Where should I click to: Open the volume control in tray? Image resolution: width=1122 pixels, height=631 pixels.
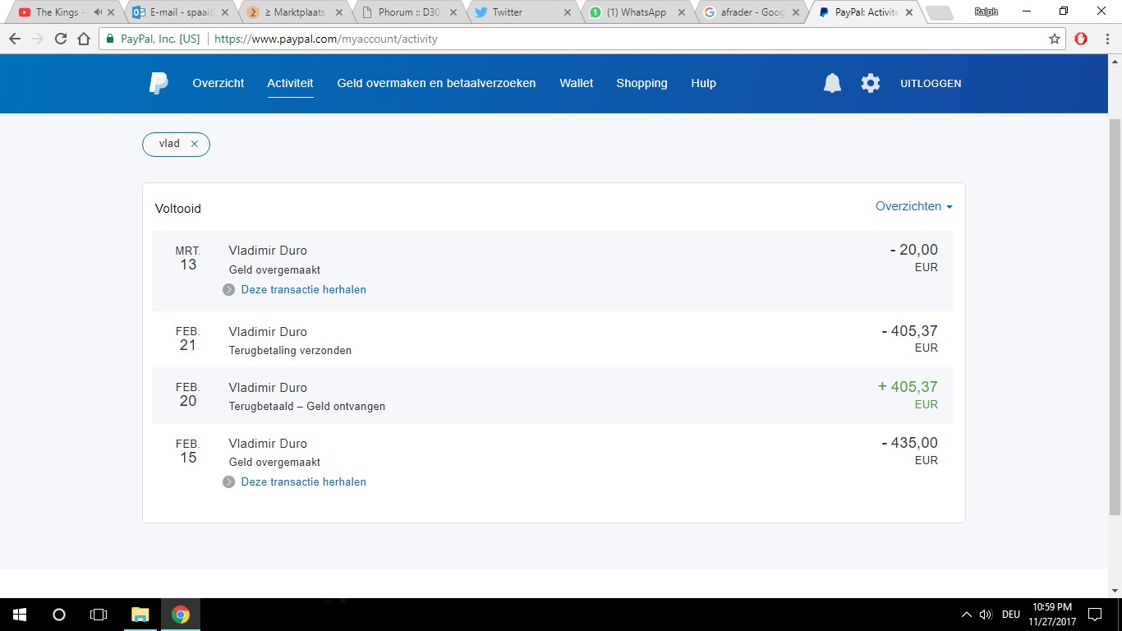pyautogui.click(x=986, y=615)
